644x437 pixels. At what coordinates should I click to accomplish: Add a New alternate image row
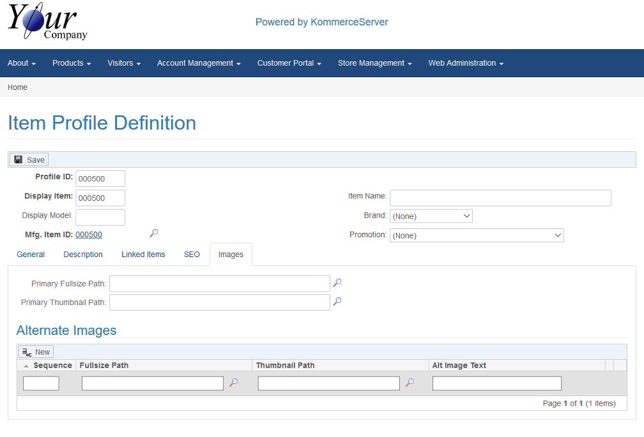[x=36, y=352]
